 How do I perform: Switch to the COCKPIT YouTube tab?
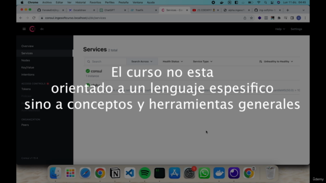click(206, 10)
